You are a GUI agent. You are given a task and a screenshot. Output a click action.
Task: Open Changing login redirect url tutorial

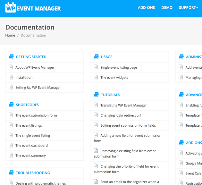click(x=121, y=115)
